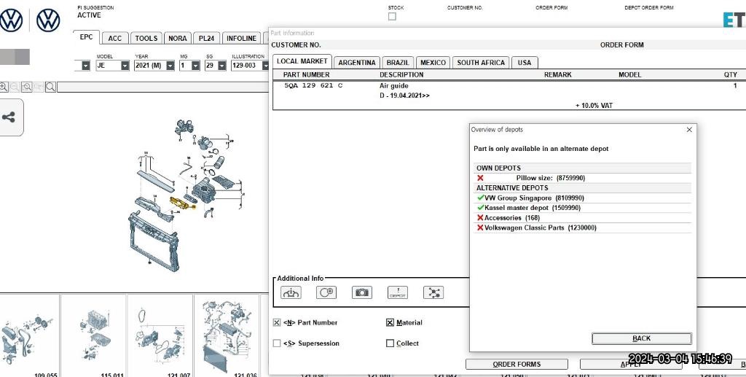The height and width of the screenshot is (377, 746).
Task: Click the network nodes icon in Additional Info
Action: [433, 292]
